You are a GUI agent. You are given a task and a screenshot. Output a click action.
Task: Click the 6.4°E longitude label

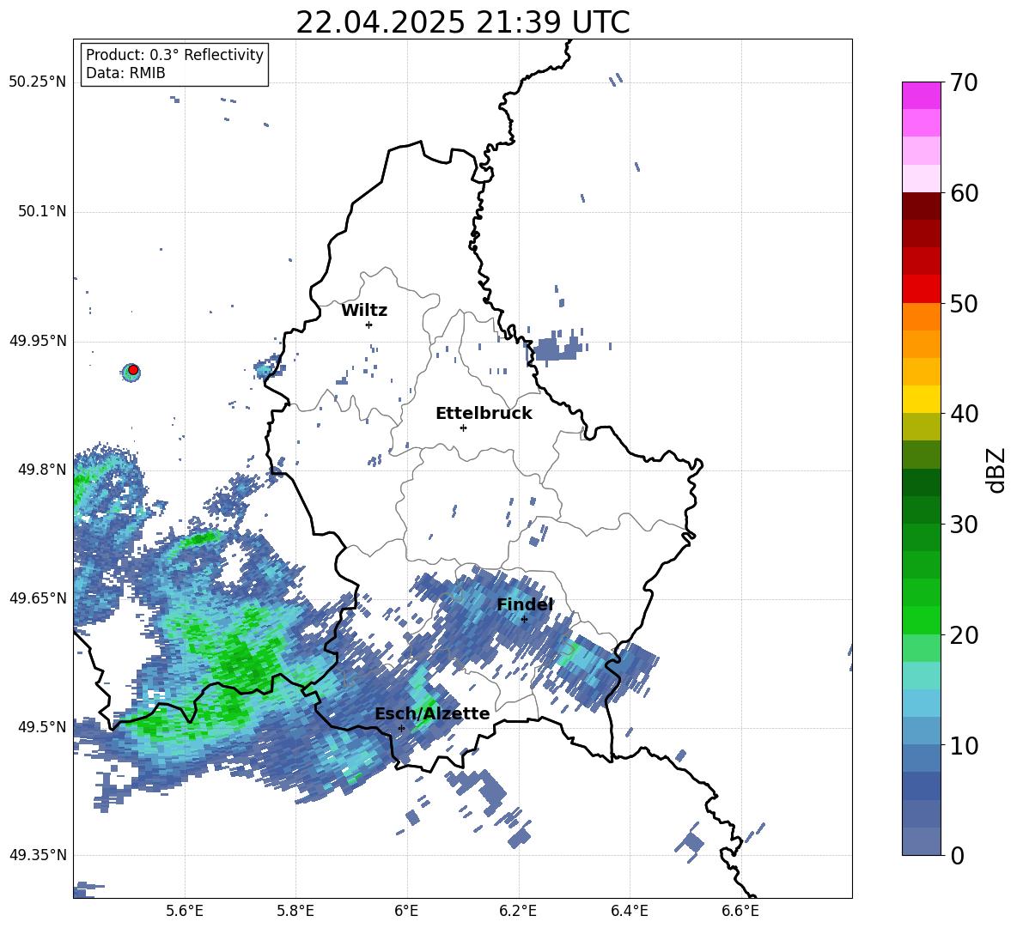pos(629,911)
